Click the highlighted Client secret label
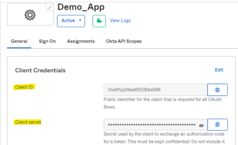 [28, 122]
